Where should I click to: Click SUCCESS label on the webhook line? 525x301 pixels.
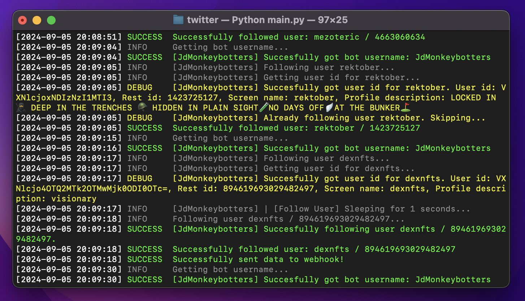click(145, 259)
